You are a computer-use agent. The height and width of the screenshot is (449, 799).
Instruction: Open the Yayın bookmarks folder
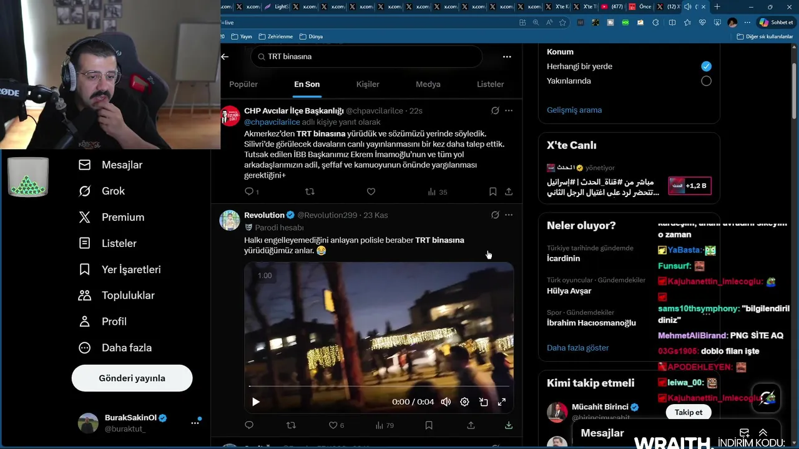pyautogui.click(x=241, y=37)
